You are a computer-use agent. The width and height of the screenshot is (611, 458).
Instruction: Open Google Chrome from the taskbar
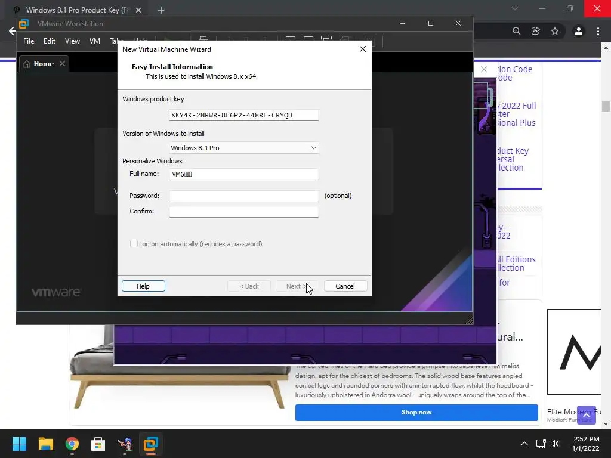(x=72, y=444)
